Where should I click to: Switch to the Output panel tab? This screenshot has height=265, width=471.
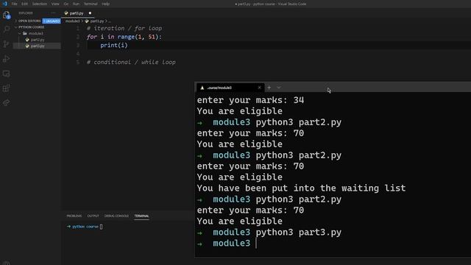pyautogui.click(x=93, y=216)
